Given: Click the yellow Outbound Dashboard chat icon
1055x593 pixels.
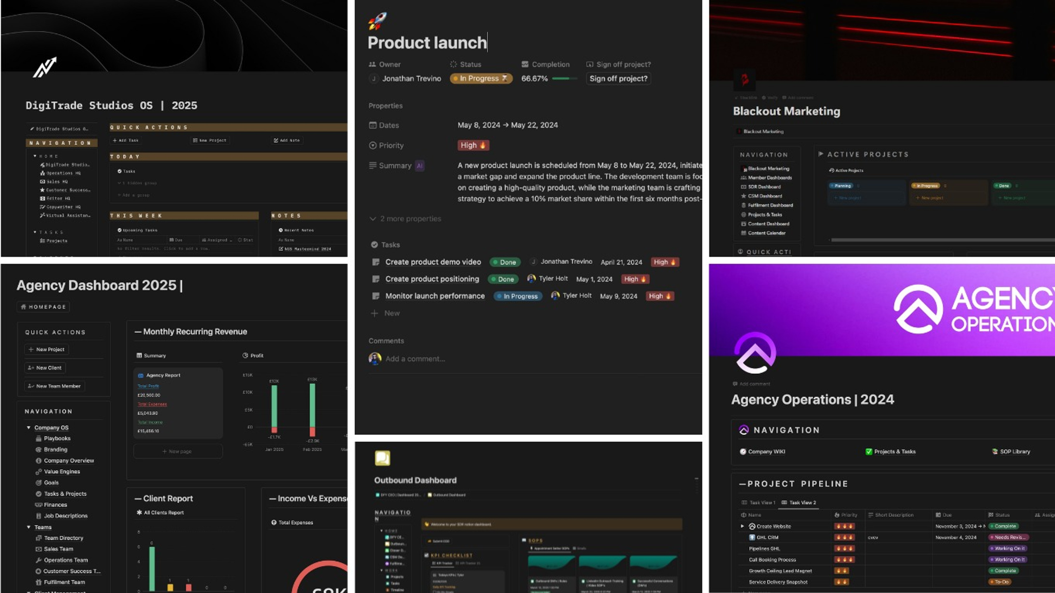Looking at the screenshot, I should (x=382, y=458).
